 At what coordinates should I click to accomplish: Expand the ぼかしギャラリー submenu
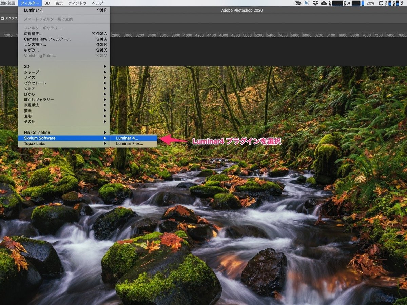64,99
